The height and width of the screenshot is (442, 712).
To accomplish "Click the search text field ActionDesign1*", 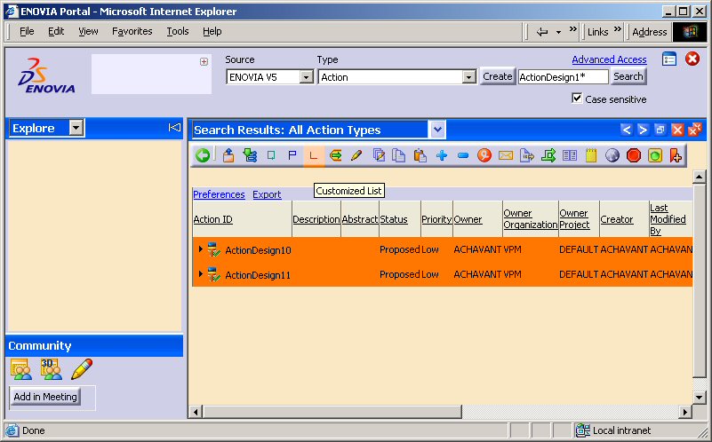I will (563, 77).
